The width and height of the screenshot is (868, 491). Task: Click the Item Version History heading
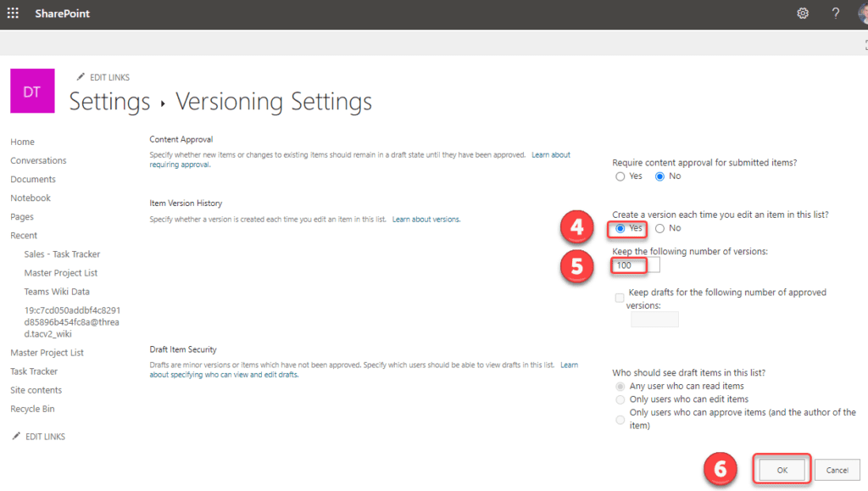pyautogui.click(x=186, y=204)
